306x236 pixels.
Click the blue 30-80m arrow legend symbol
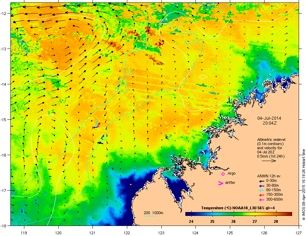point(262,186)
